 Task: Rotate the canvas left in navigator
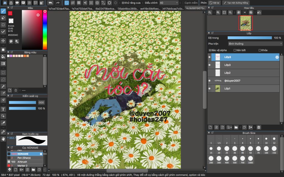pos(239,12)
